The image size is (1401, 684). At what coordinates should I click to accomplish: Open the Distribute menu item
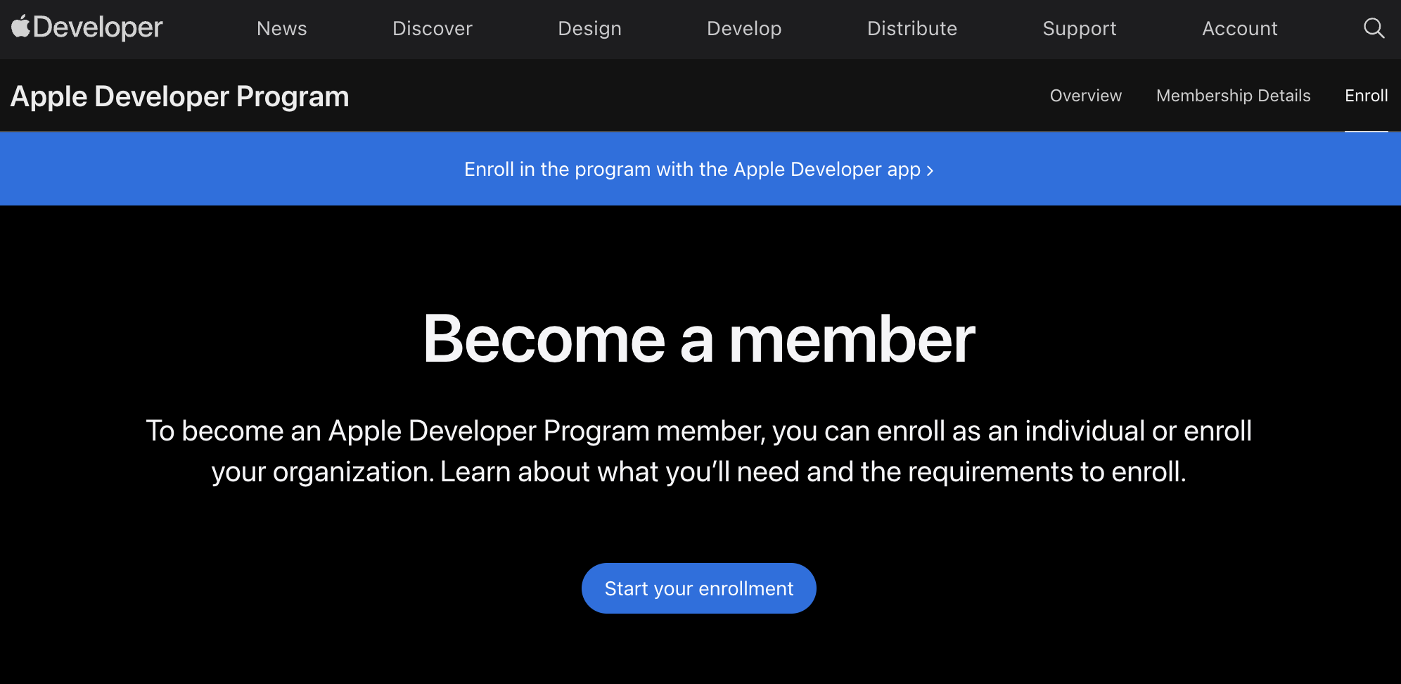click(911, 29)
